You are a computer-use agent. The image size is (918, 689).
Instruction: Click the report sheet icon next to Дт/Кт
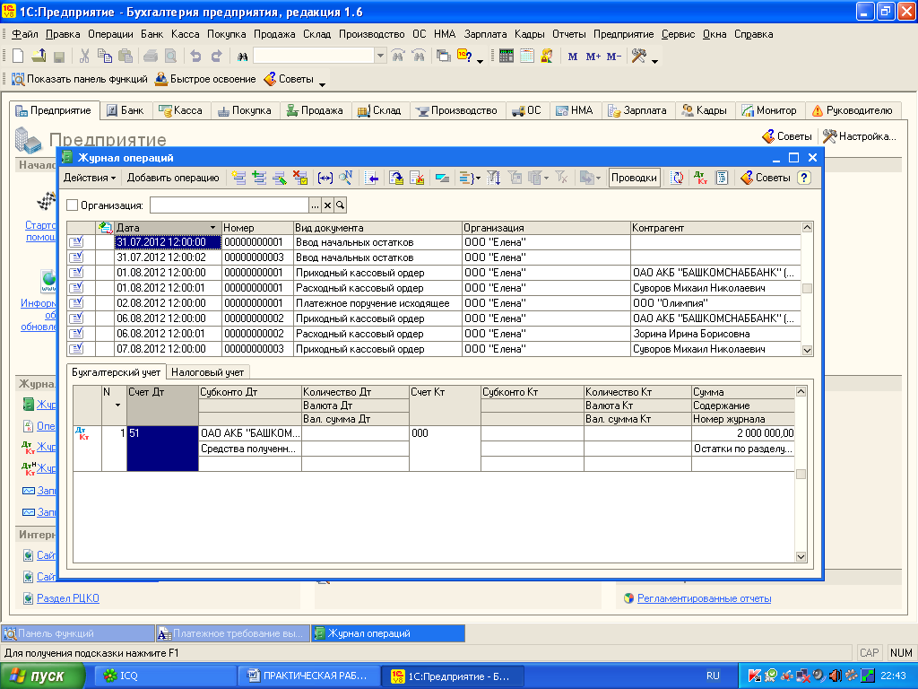[x=722, y=178]
